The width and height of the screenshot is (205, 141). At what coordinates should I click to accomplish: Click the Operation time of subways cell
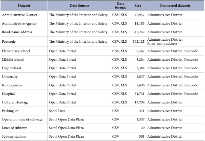pos(22,119)
